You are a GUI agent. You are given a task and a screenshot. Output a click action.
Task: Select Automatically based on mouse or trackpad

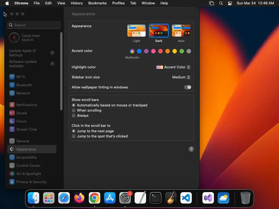[x=74, y=105]
